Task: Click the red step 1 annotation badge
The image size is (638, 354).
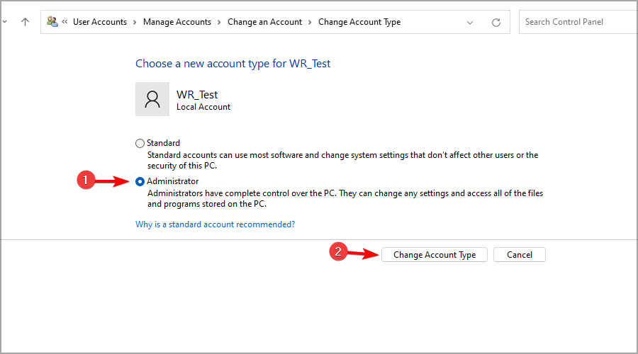Action: pos(85,181)
